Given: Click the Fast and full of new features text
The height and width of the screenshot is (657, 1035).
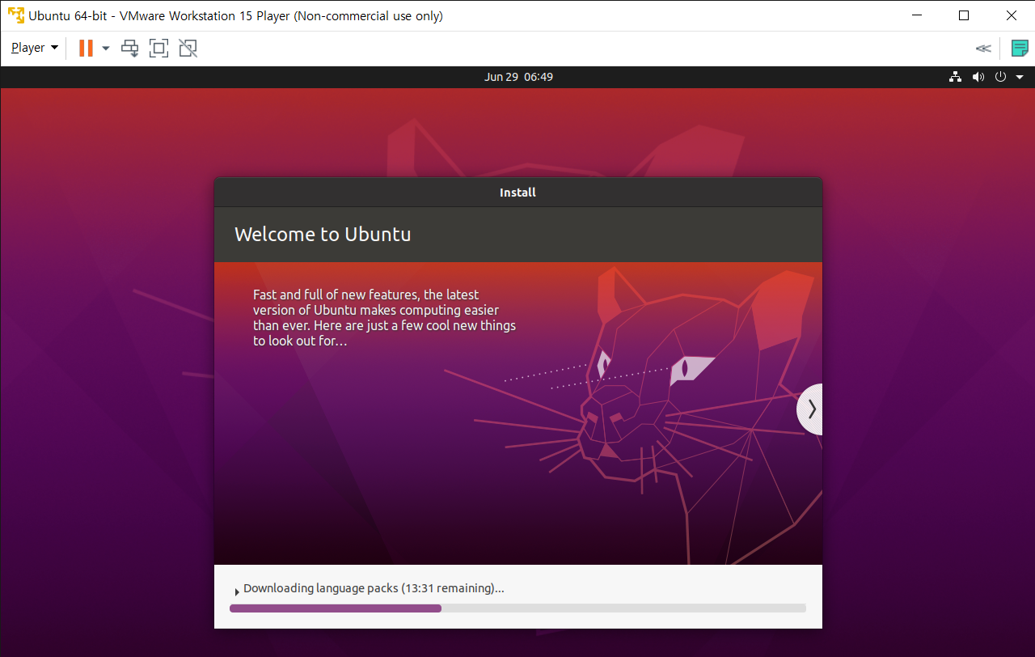Looking at the screenshot, I should point(384,318).
